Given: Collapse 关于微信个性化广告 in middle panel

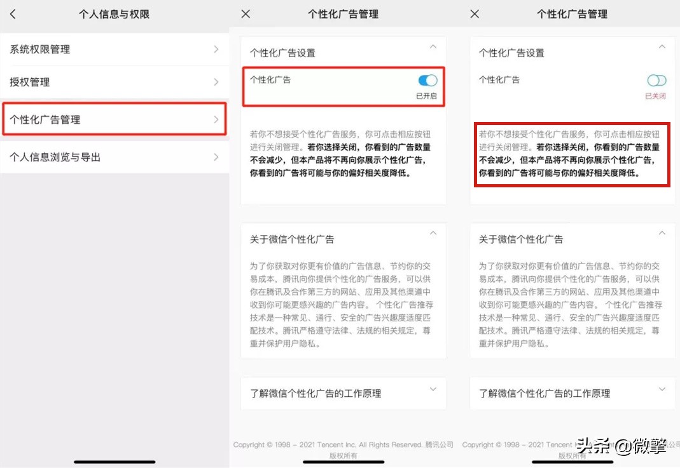Looking at the screenshot, I should pyautogui.click(x=433, y=233).
